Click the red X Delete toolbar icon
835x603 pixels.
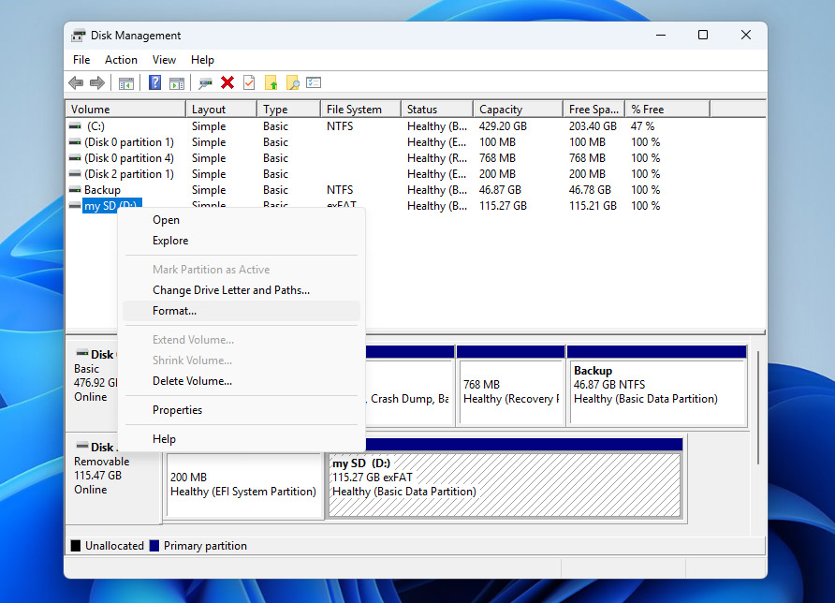[227, 82]
